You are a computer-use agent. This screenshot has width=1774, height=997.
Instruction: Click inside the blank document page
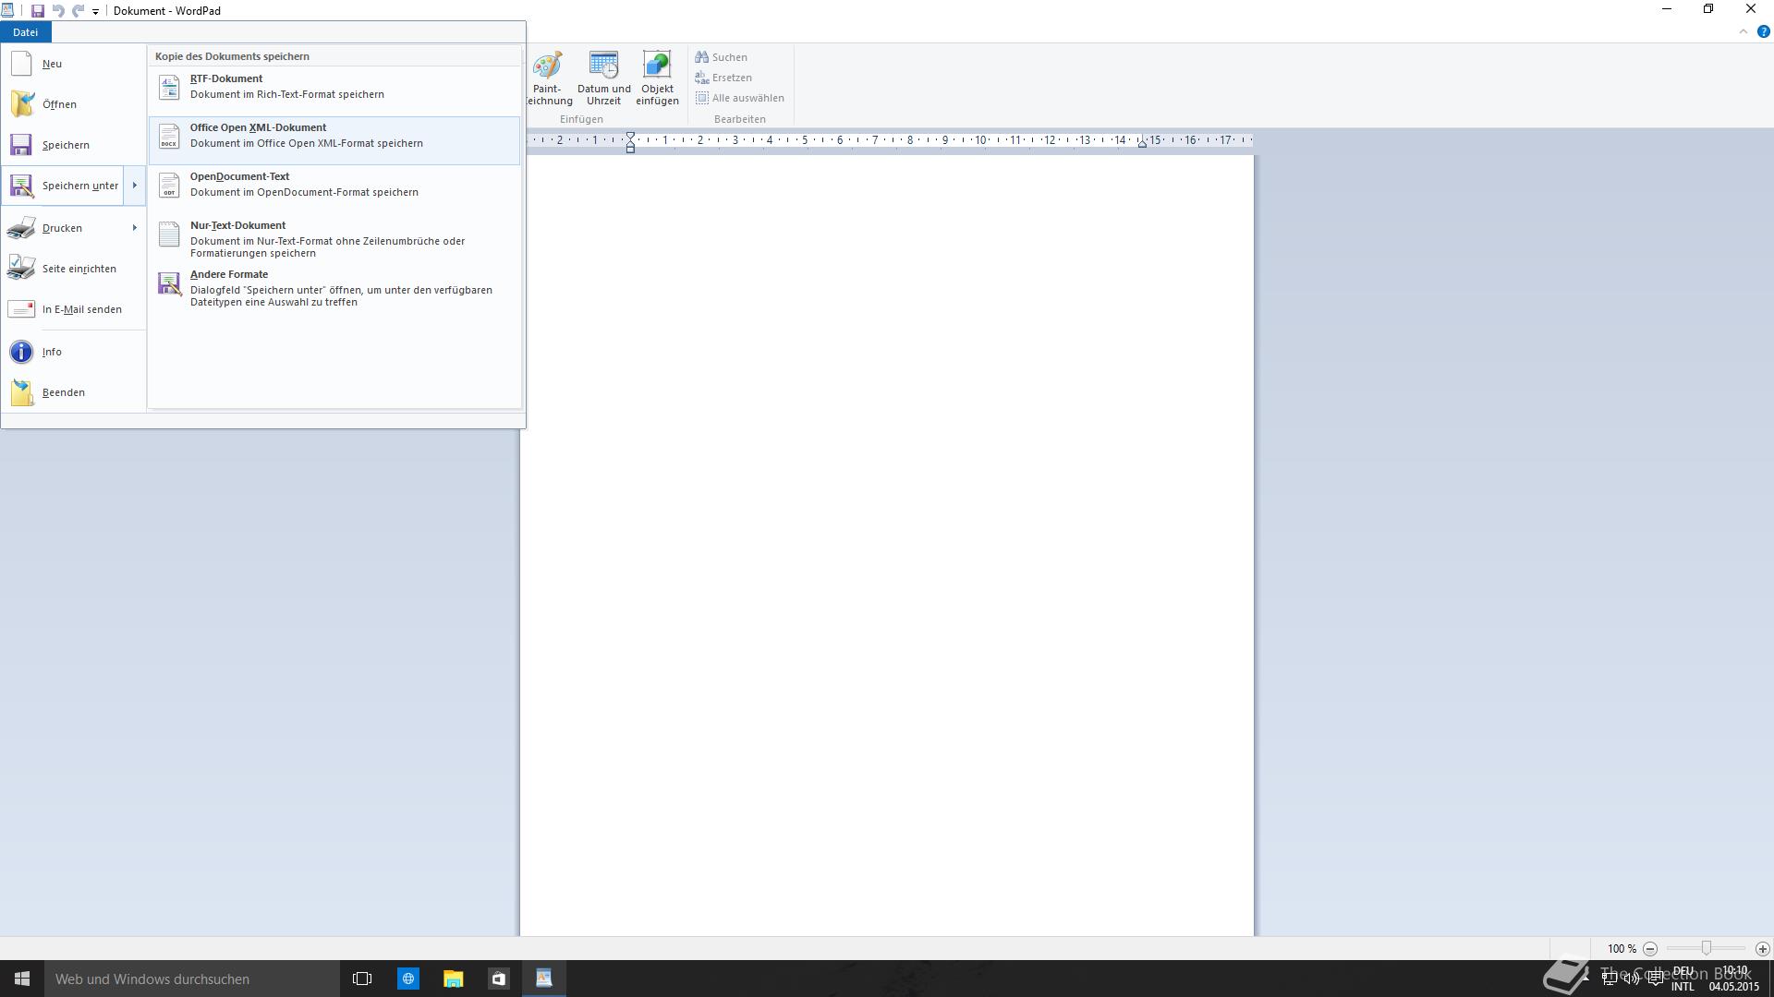(887, 545)
